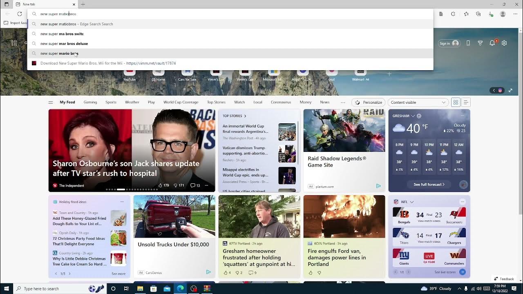523x294 pixels.
Task: Go to the next NFL scores page arrow
Action: pos(408,272)
